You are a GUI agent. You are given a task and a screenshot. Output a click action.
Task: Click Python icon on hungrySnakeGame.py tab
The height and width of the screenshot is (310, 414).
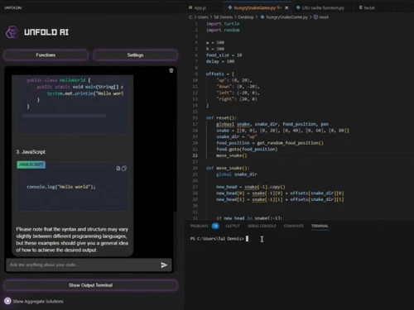[230, 7]
